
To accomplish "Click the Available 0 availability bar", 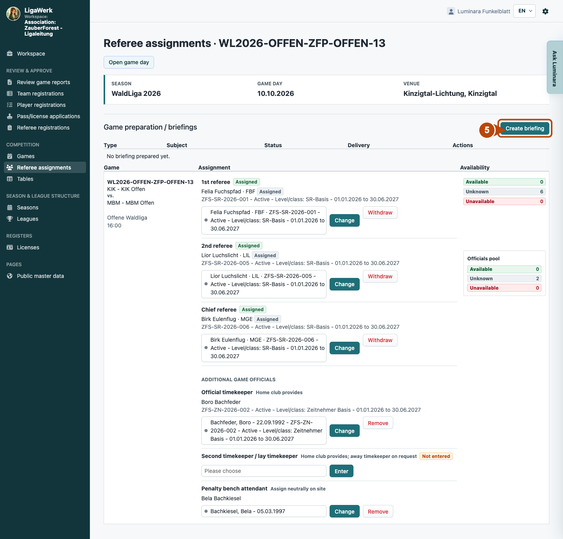I will point(504,182).
